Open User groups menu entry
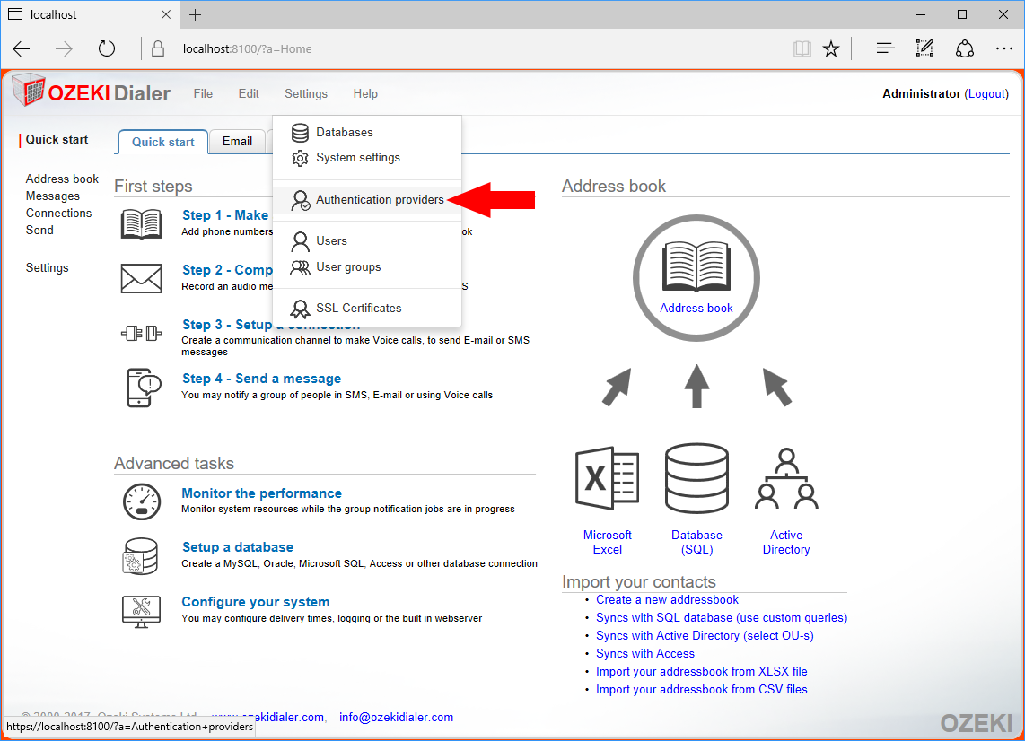This screenshot has width=1025, height=741. point(348,266)
